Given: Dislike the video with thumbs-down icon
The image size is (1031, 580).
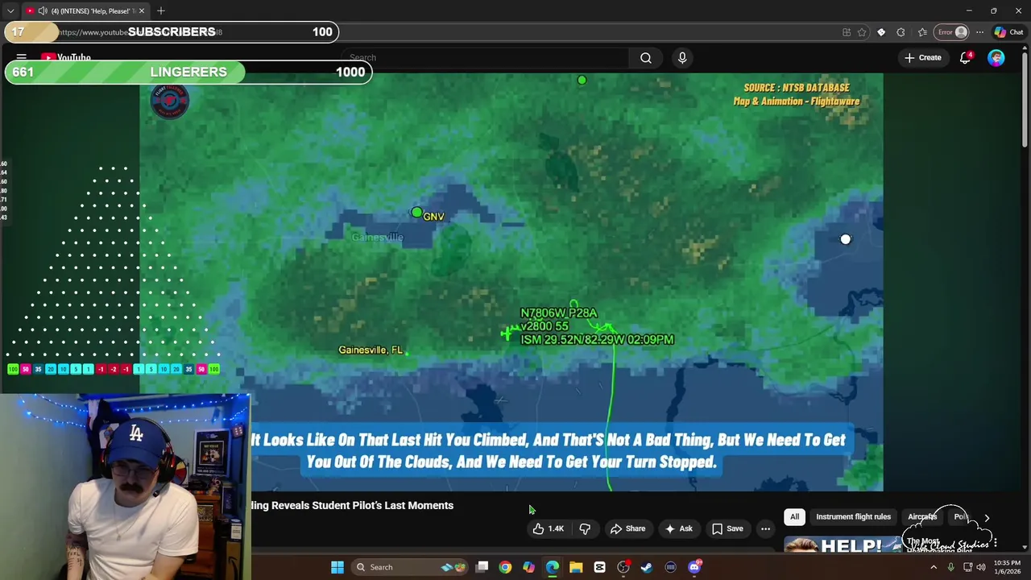Looking at the screenshot, I should tap(585, 528).
